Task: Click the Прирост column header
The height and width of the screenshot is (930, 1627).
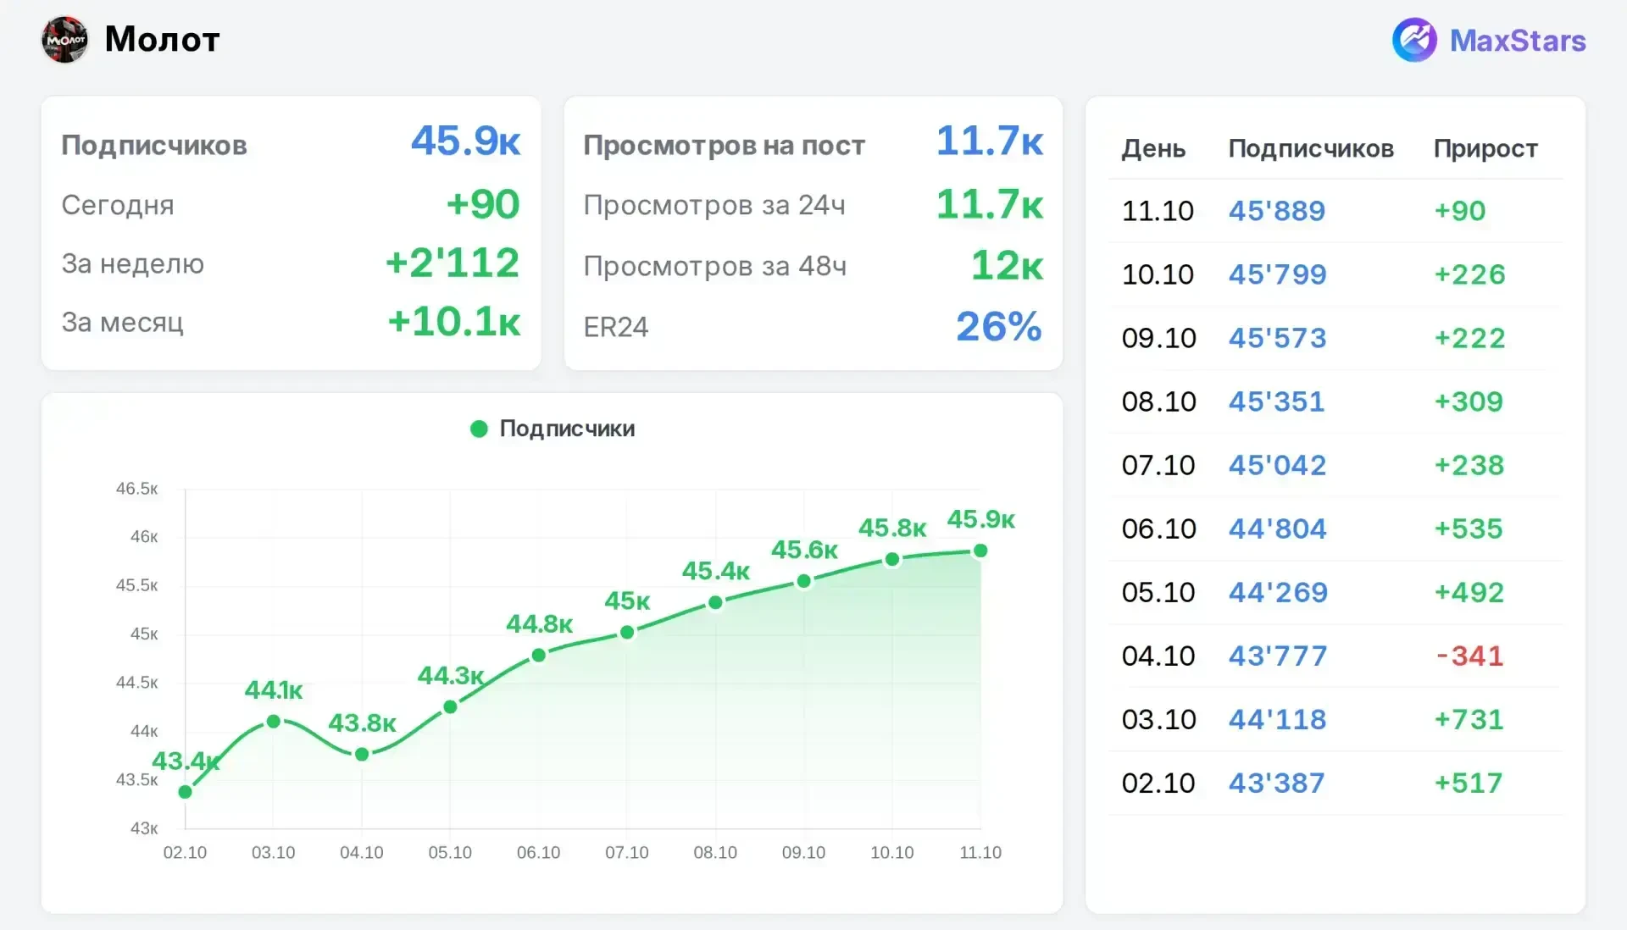Action: (1485, 149)
